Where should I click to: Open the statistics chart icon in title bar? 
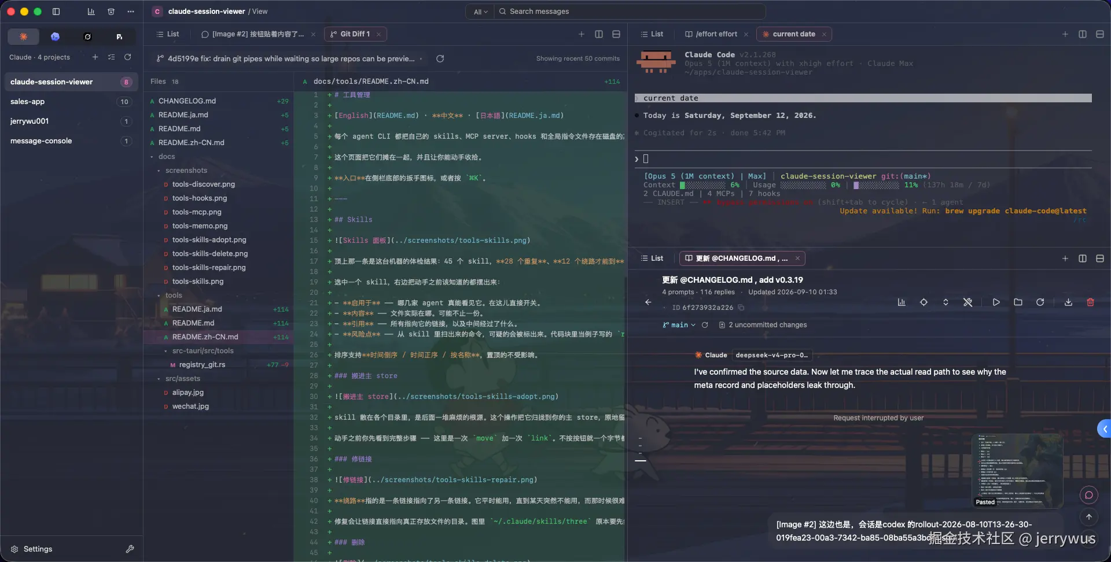click(91, 12)
